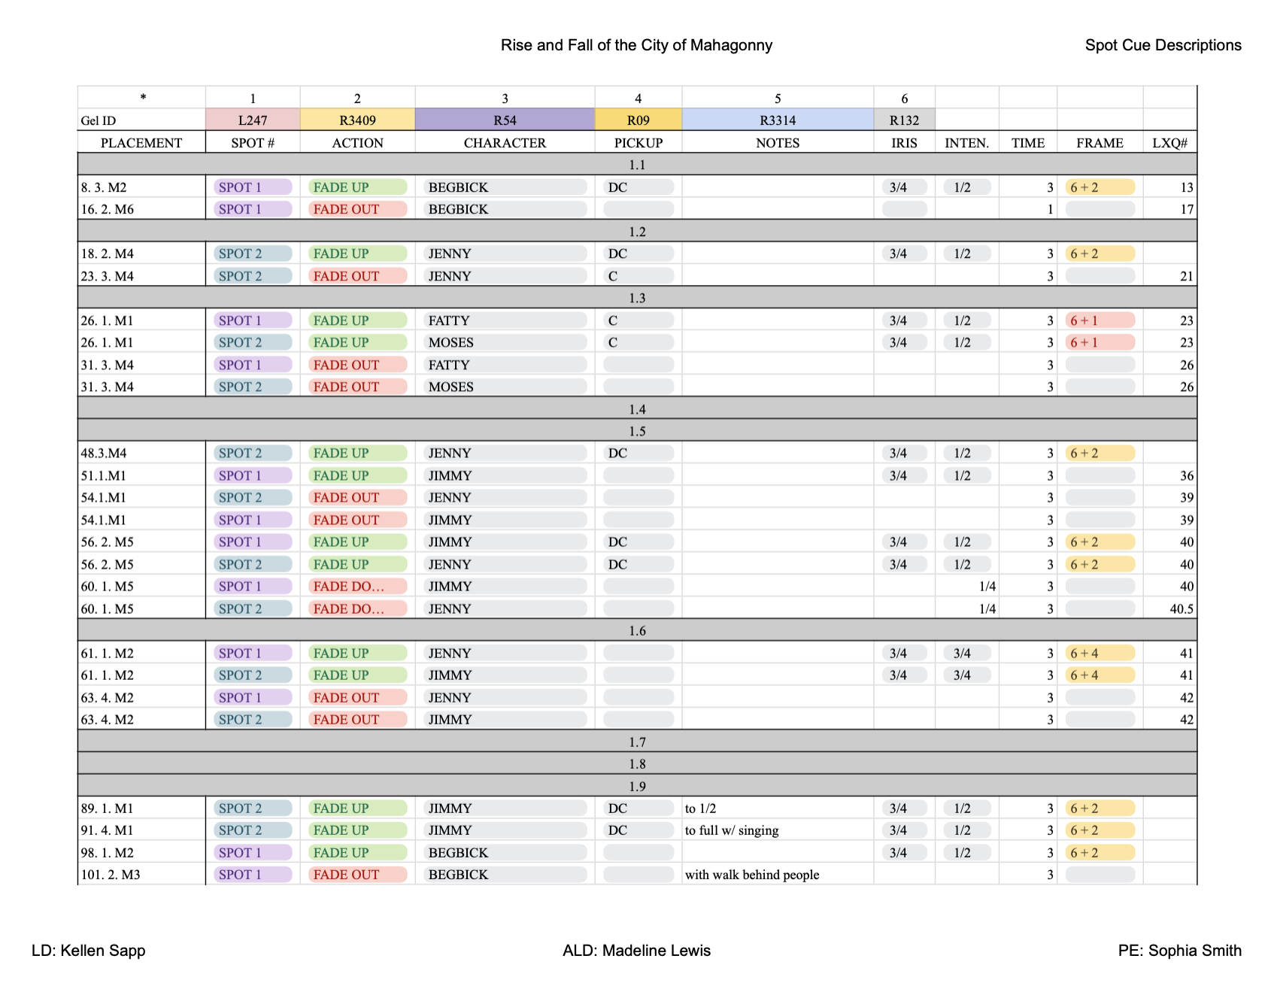Click the ACTION column header
1277x986 pixels.
(x=357, y=143)
